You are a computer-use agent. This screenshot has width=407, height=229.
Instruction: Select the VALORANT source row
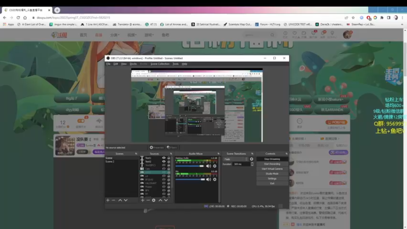coord(156,183)
